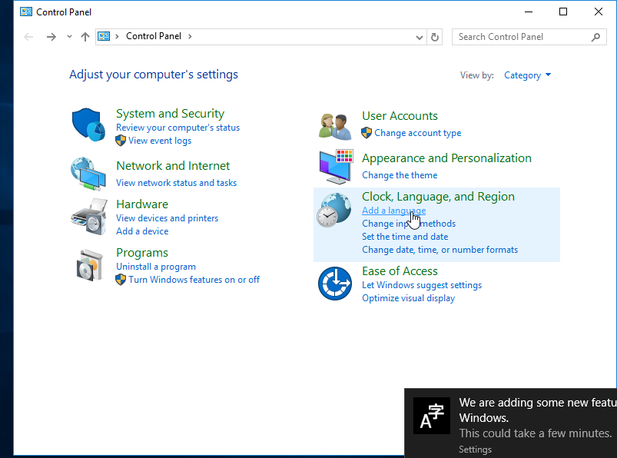Image resolution: width=617 pixels, height=458 pixels.
Task: Expand address bar history dropdown
Action: coord(420,37)
